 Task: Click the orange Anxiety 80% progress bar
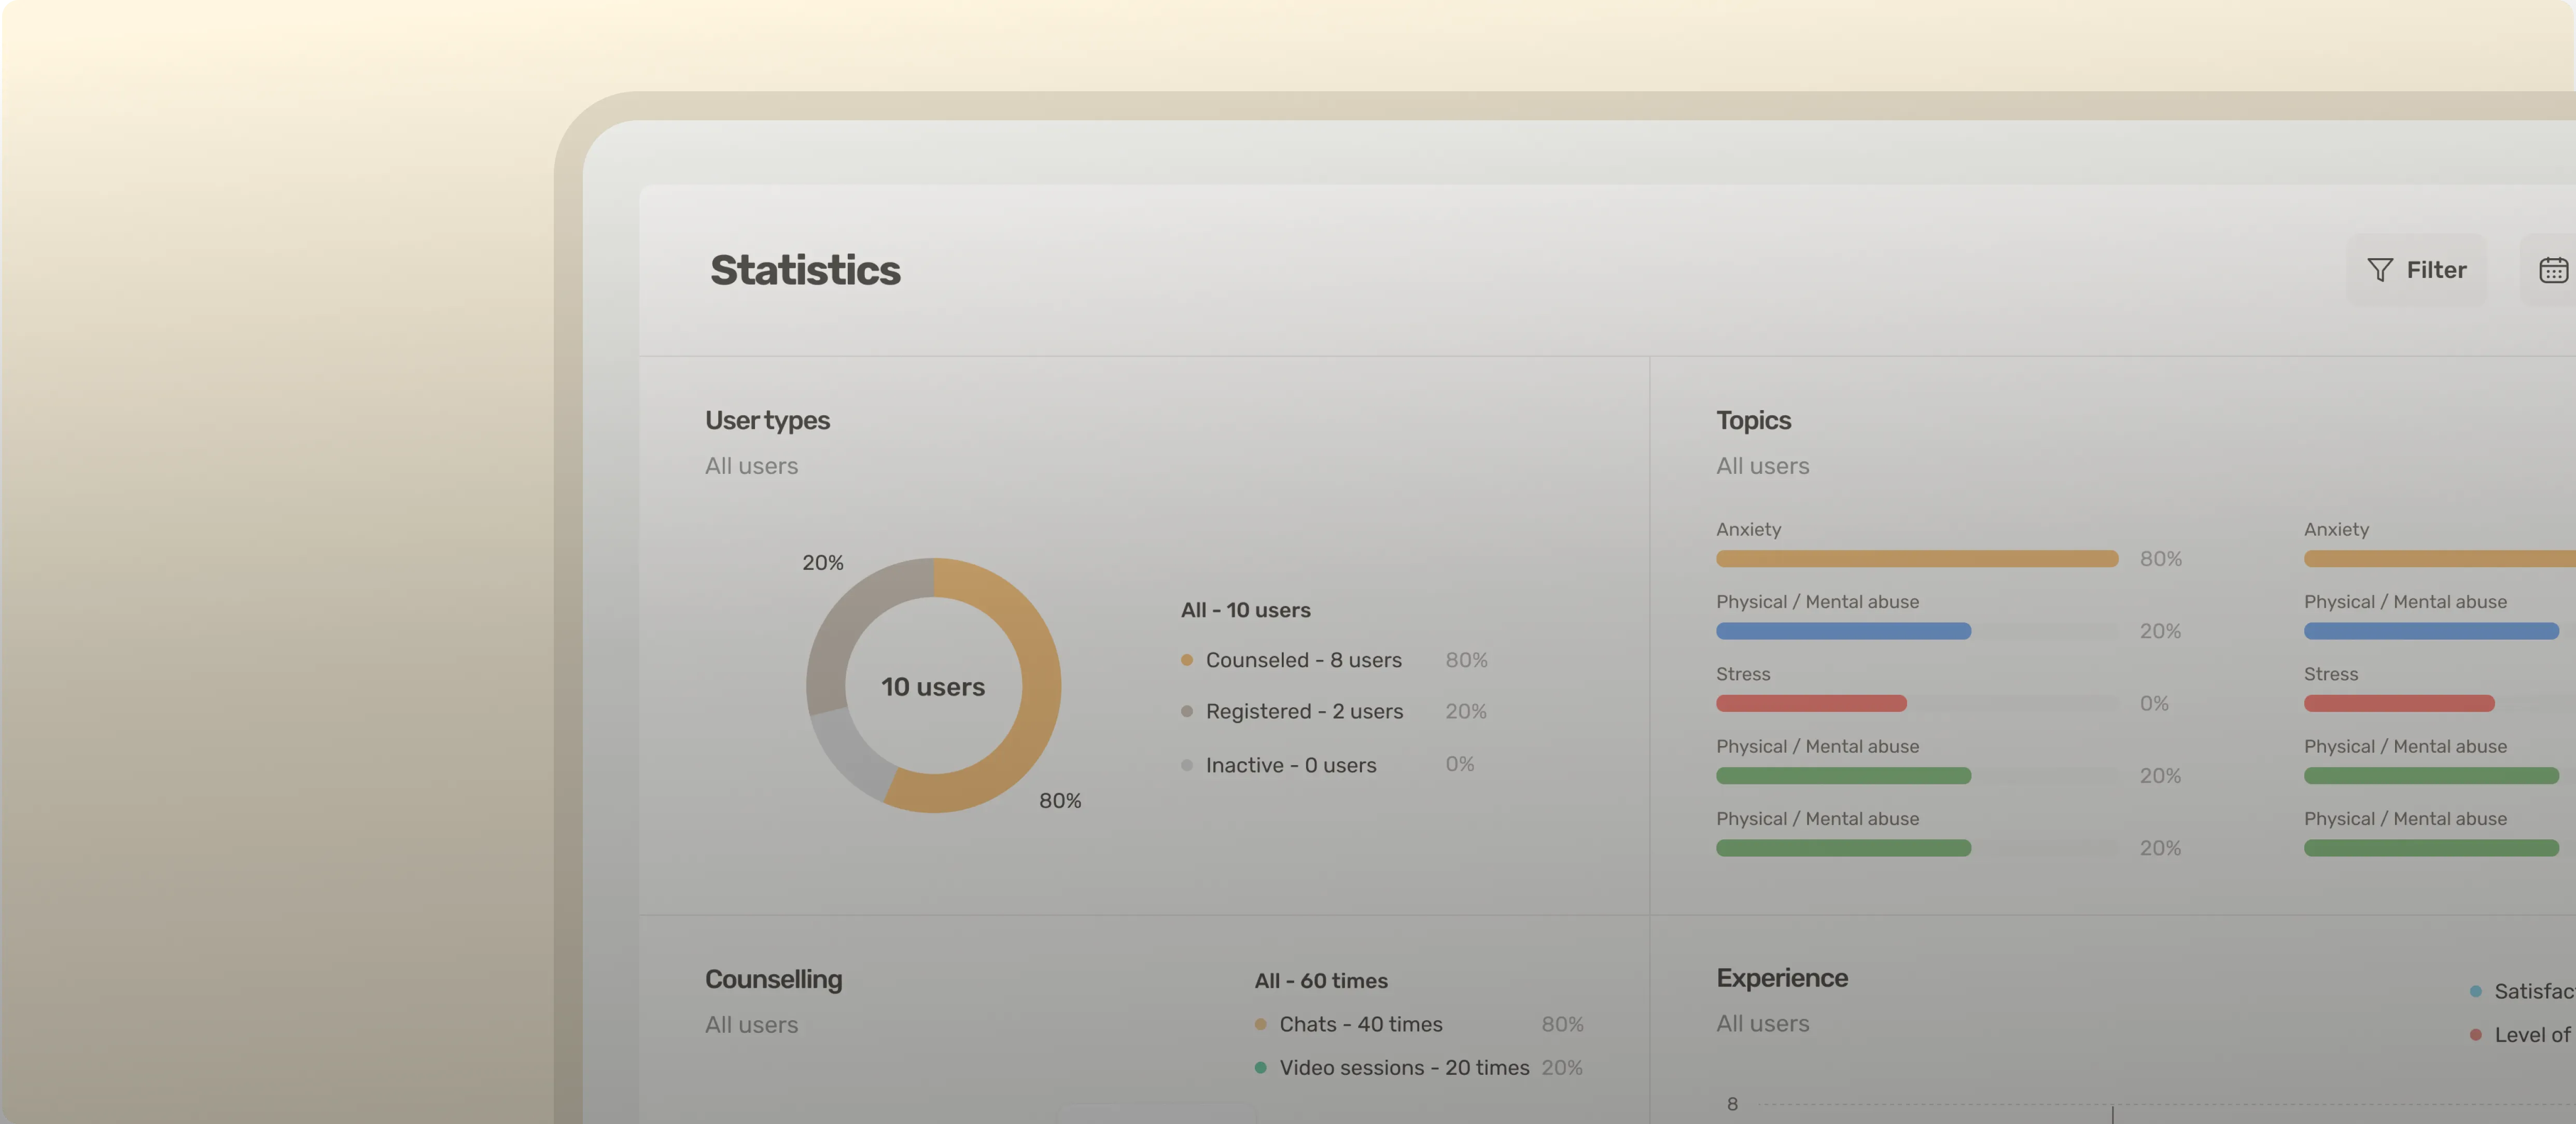pyautogui.click(x=1916, y=559)
